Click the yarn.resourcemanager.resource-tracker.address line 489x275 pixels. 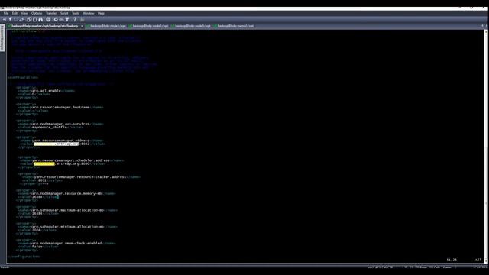tap(81, 177)
